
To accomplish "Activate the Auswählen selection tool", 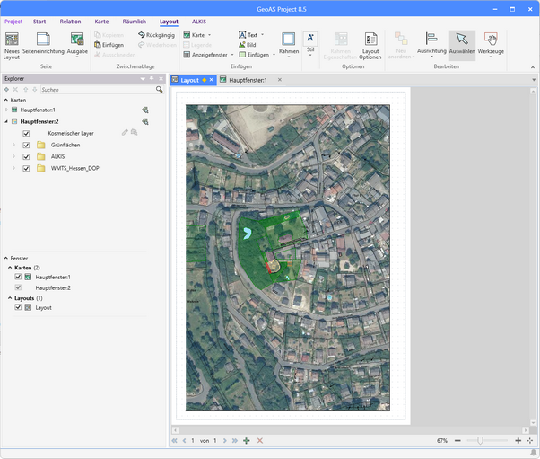I will point(462,45).
